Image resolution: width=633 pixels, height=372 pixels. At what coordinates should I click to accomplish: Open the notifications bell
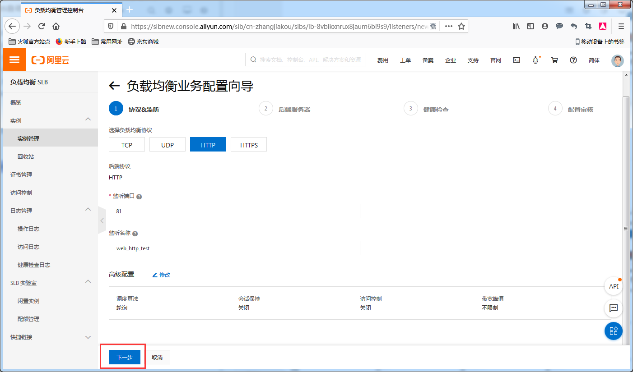pyautogui.click(x=535, y=60)
